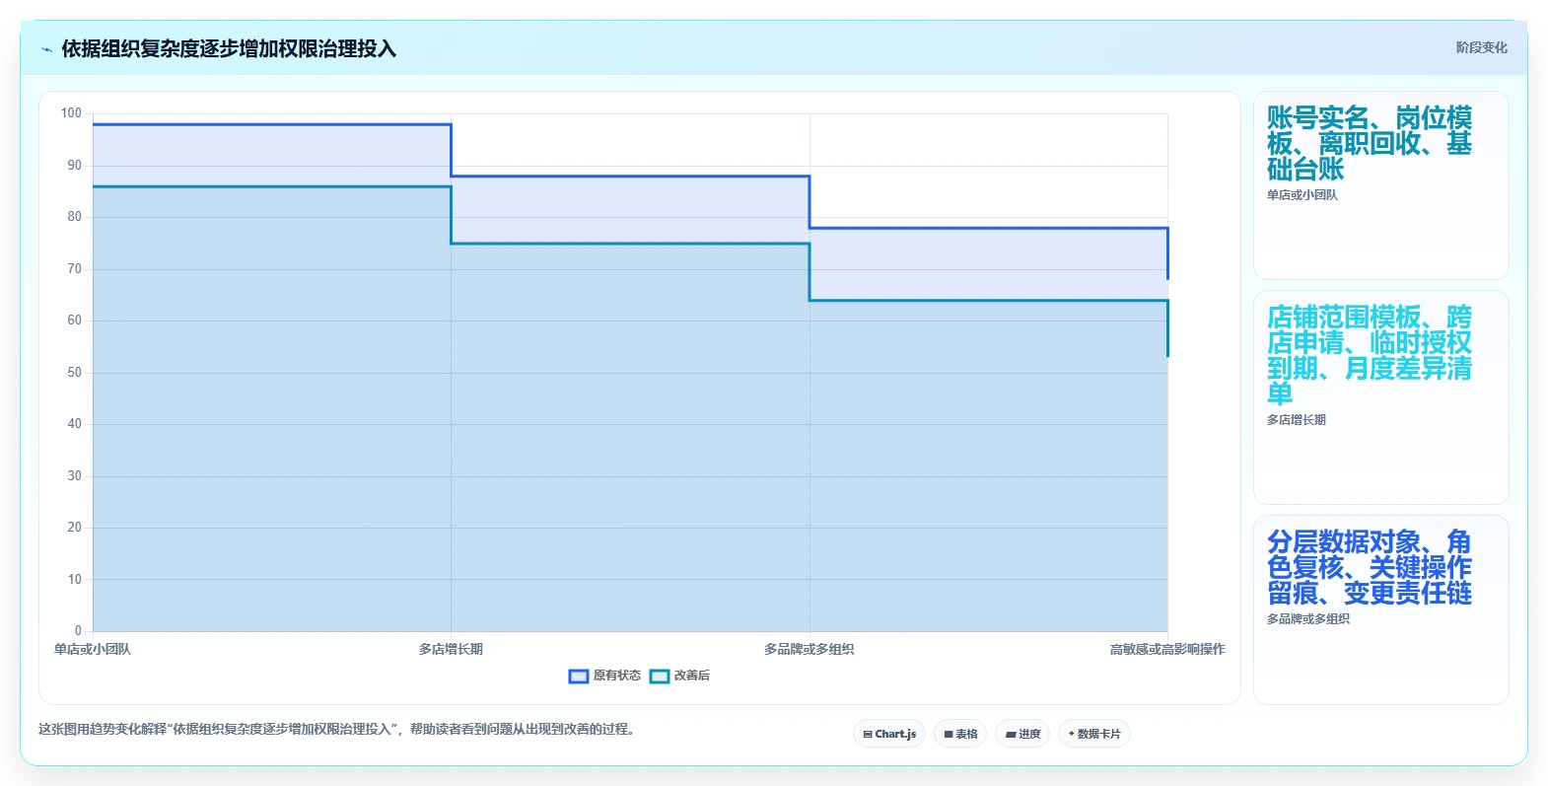Click the chart description sentence below chart
The width and height of the screenshot is (1548, 786).
pos(339,730)
